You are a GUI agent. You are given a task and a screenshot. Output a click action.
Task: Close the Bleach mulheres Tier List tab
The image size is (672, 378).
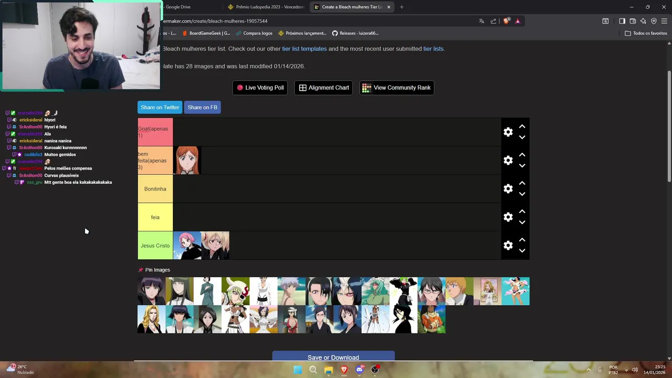tap(389, 7)
